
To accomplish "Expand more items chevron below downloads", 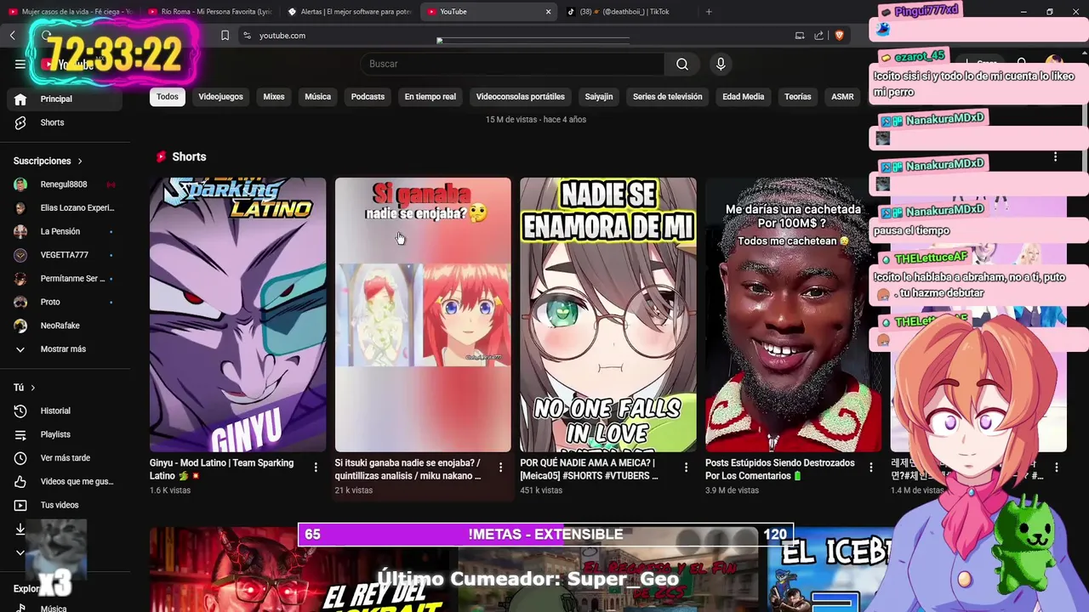I will click(21, 552).
